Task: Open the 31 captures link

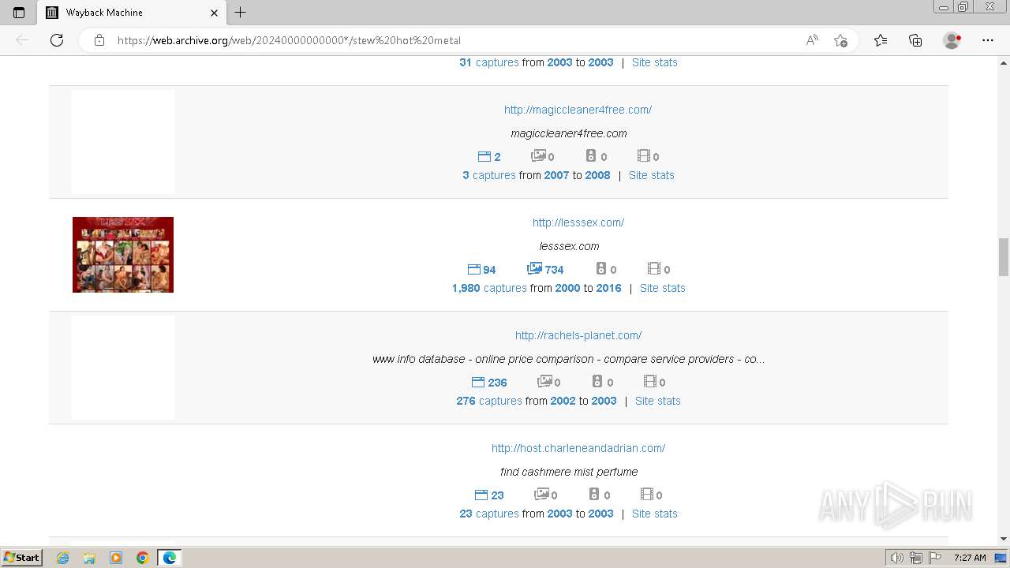Action: point(489,62)
